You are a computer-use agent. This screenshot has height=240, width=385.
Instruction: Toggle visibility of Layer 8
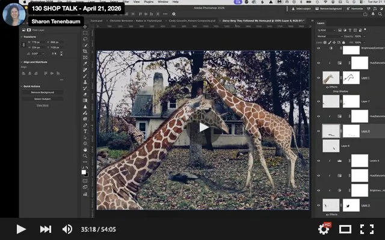click(318, 131)
